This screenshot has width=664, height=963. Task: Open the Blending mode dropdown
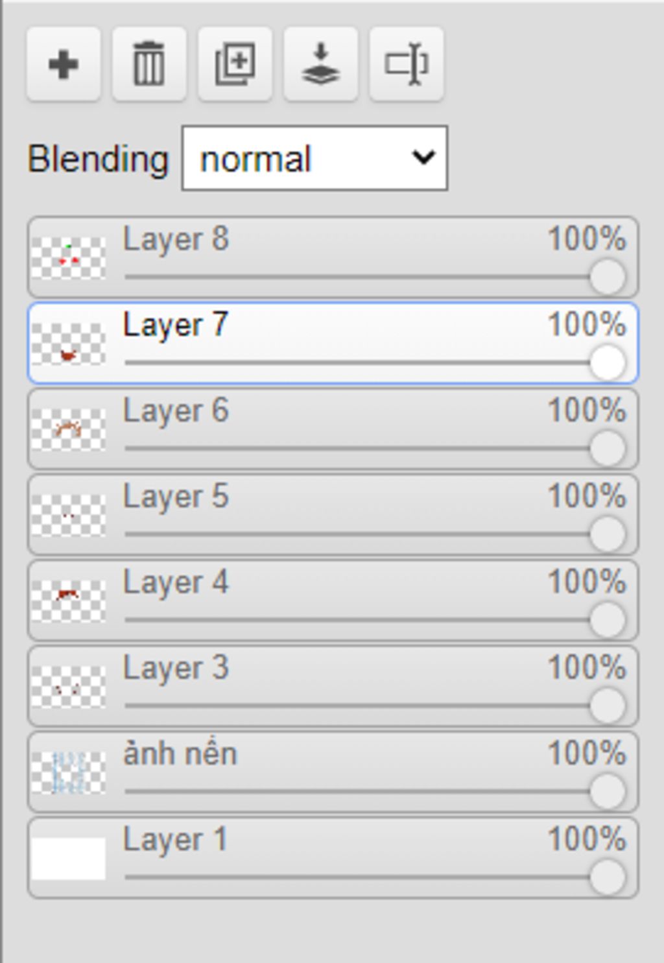314,158
